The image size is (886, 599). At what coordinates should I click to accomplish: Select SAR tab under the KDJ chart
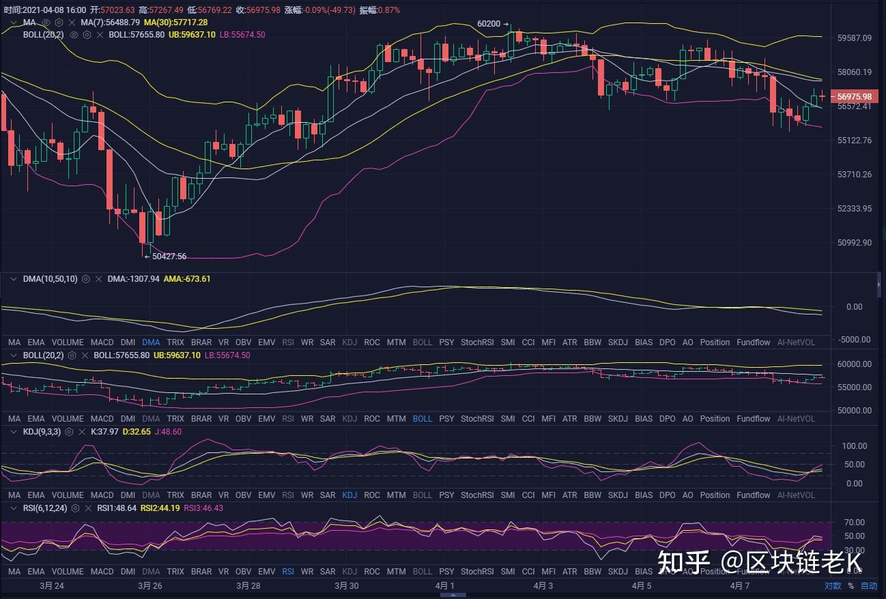(328, 495)
